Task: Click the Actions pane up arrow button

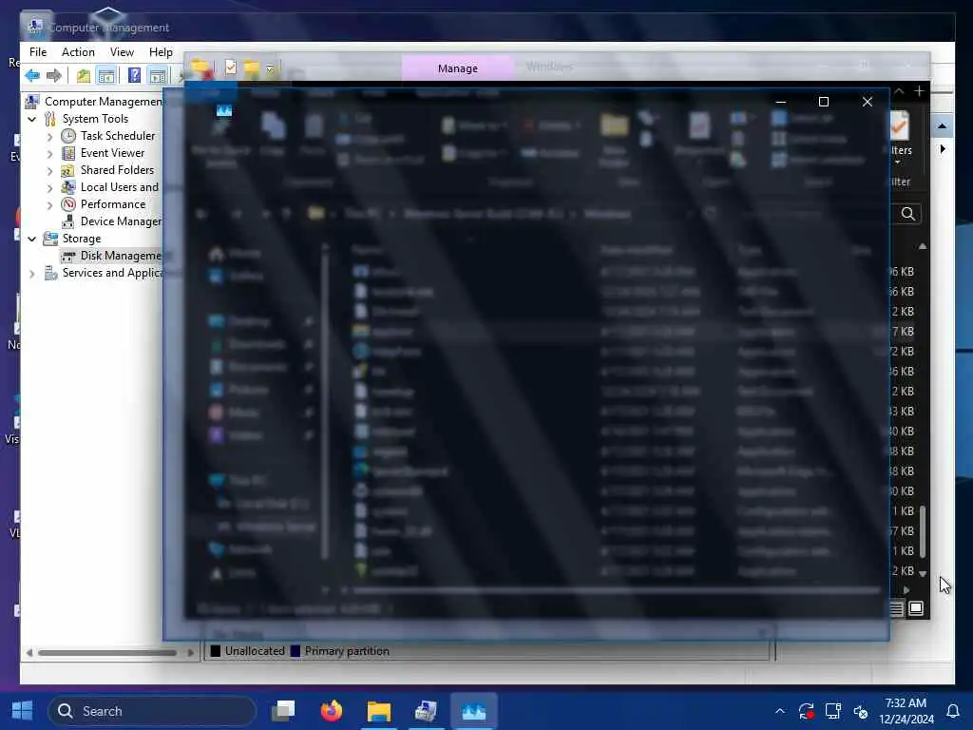Action: pyautogui.click(x=942, y=126)
